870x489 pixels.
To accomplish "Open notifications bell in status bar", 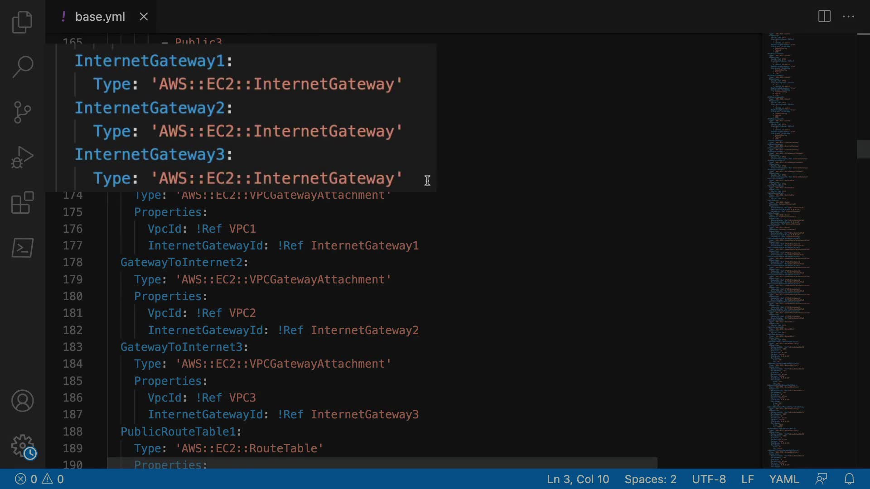I will pos(849,479).
